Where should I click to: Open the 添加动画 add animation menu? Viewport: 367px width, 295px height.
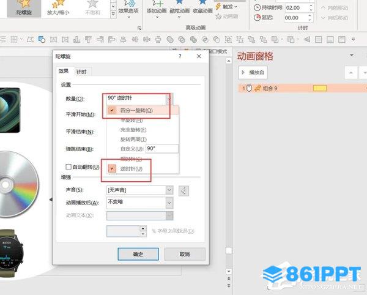tap(157, 9)
